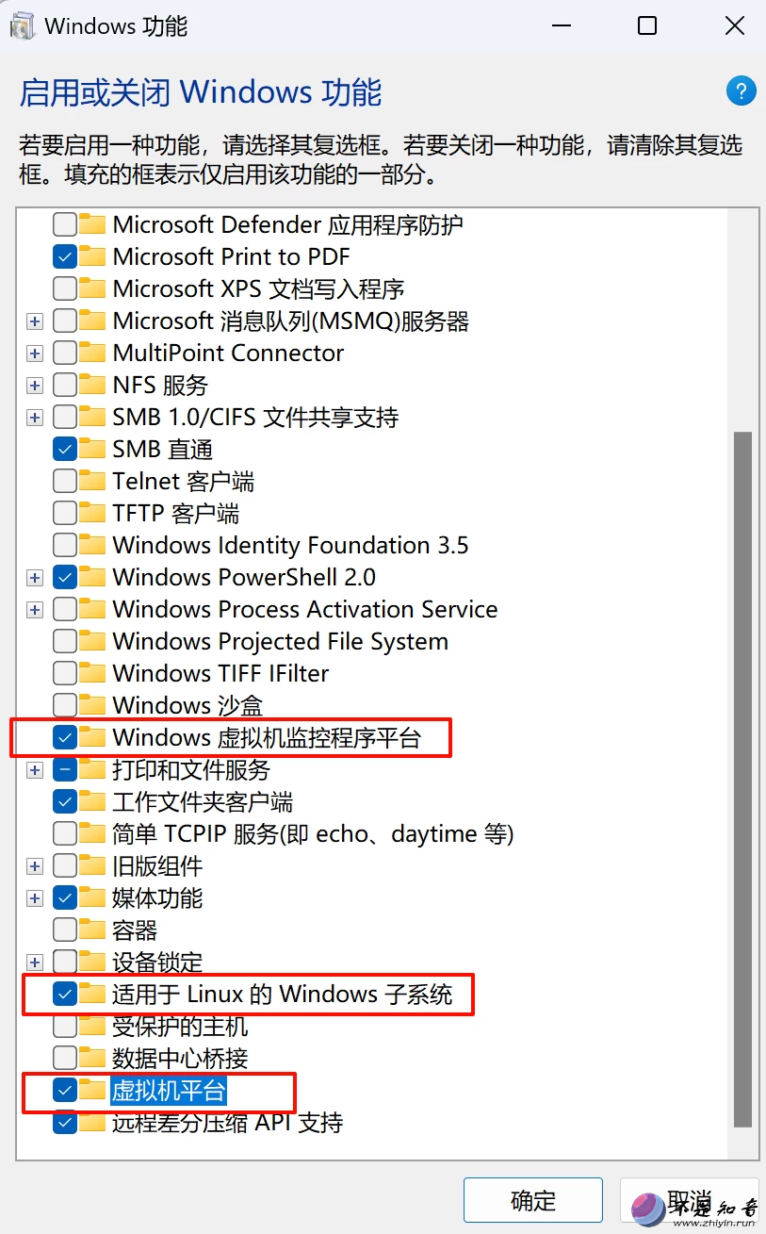The height and width of the screenshot is (1234, 766).
Task: Click the 取消 button
Action: pyautogui.click(x=689, y=1200)
